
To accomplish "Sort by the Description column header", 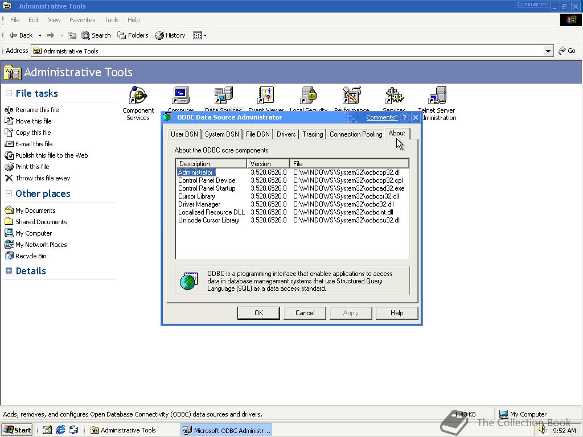I will [211, 163].
